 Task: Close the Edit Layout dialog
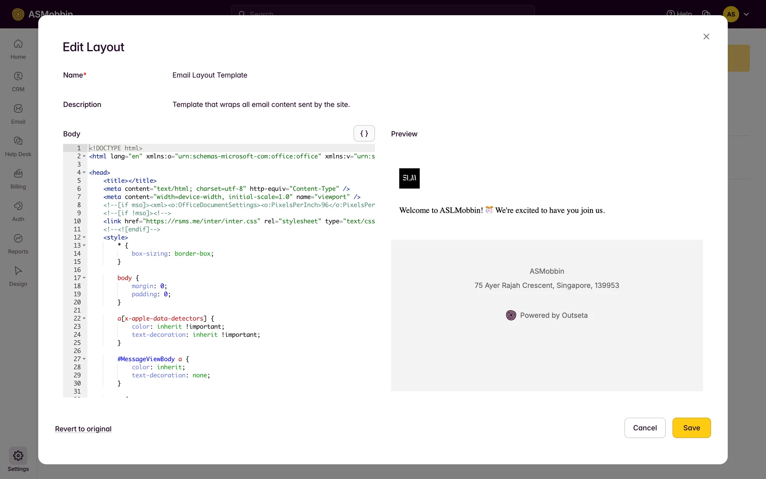pyautogui.click(x=706, y=37)
